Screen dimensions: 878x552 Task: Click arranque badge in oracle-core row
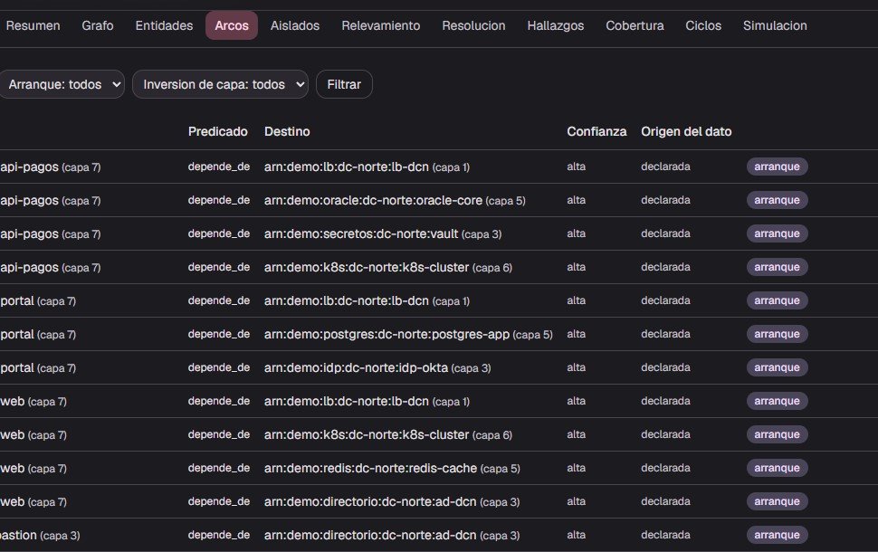[777, 200]
